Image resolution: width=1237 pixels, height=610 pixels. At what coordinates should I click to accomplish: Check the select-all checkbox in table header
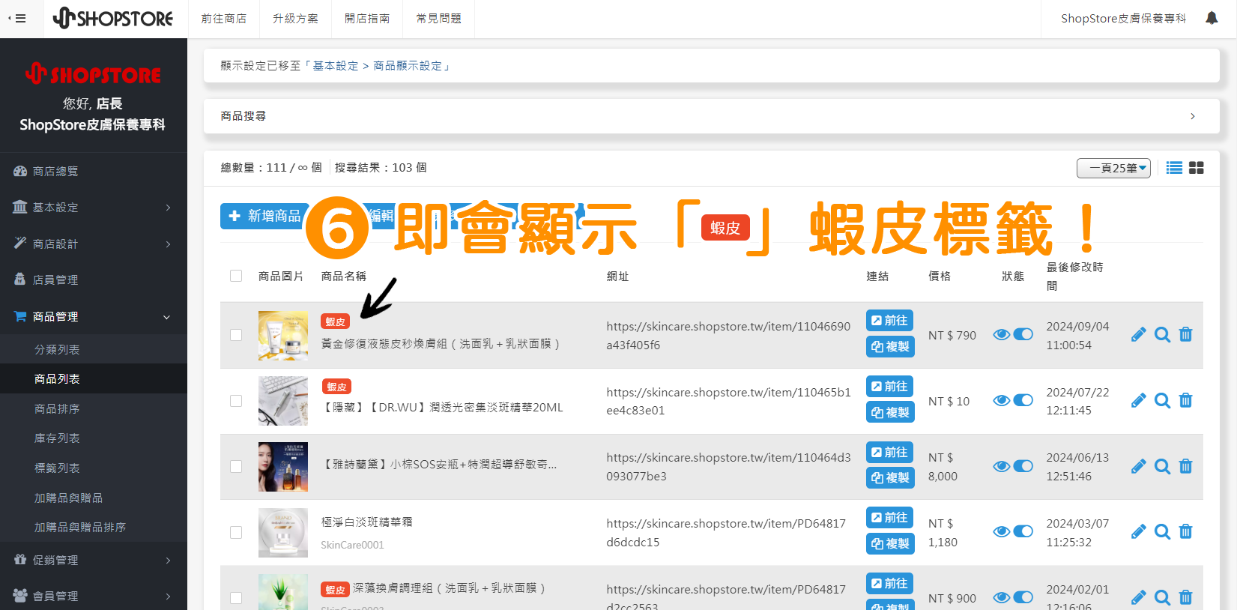point(236,276)
